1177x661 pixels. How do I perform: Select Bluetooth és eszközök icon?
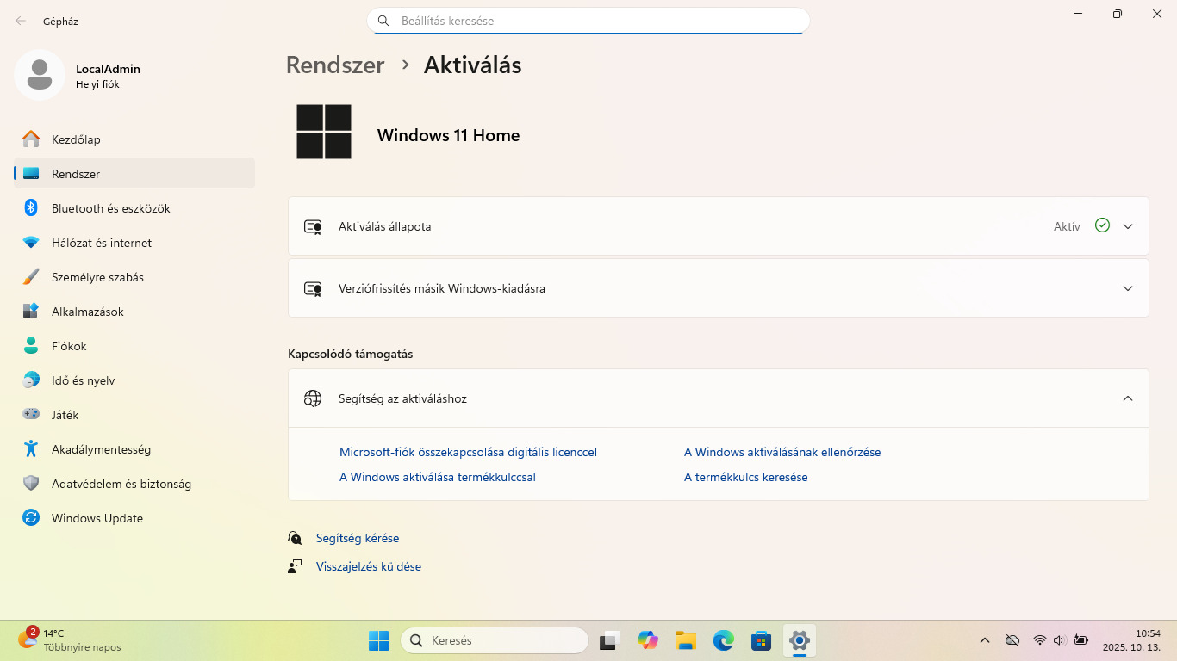31,208
